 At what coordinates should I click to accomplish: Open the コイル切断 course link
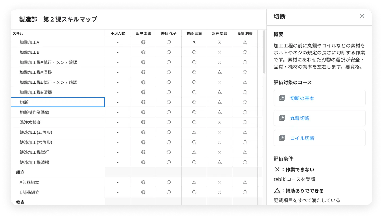(302, 138)
